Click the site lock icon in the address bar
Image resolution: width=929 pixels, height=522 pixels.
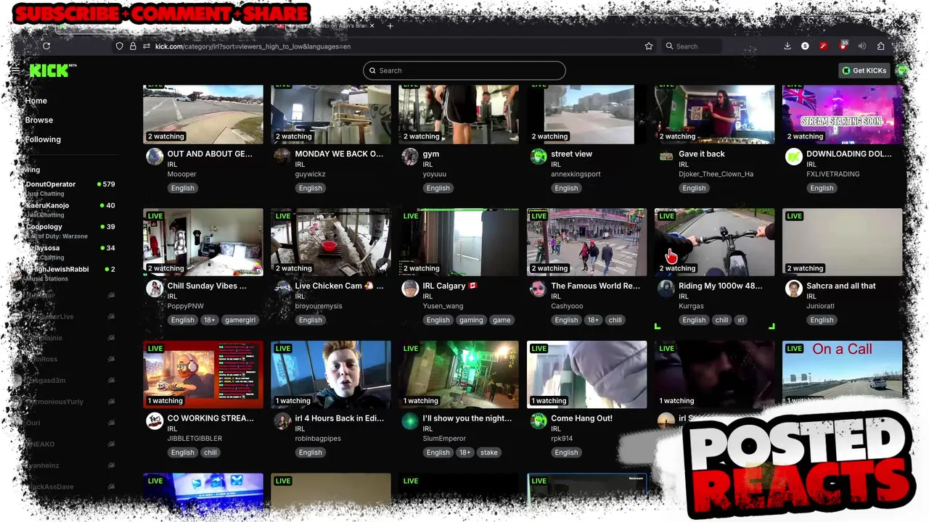click(x=133, y=46)
